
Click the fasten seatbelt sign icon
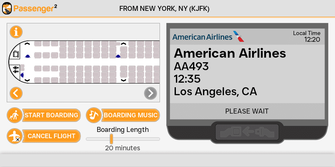(x=247, y=132)
